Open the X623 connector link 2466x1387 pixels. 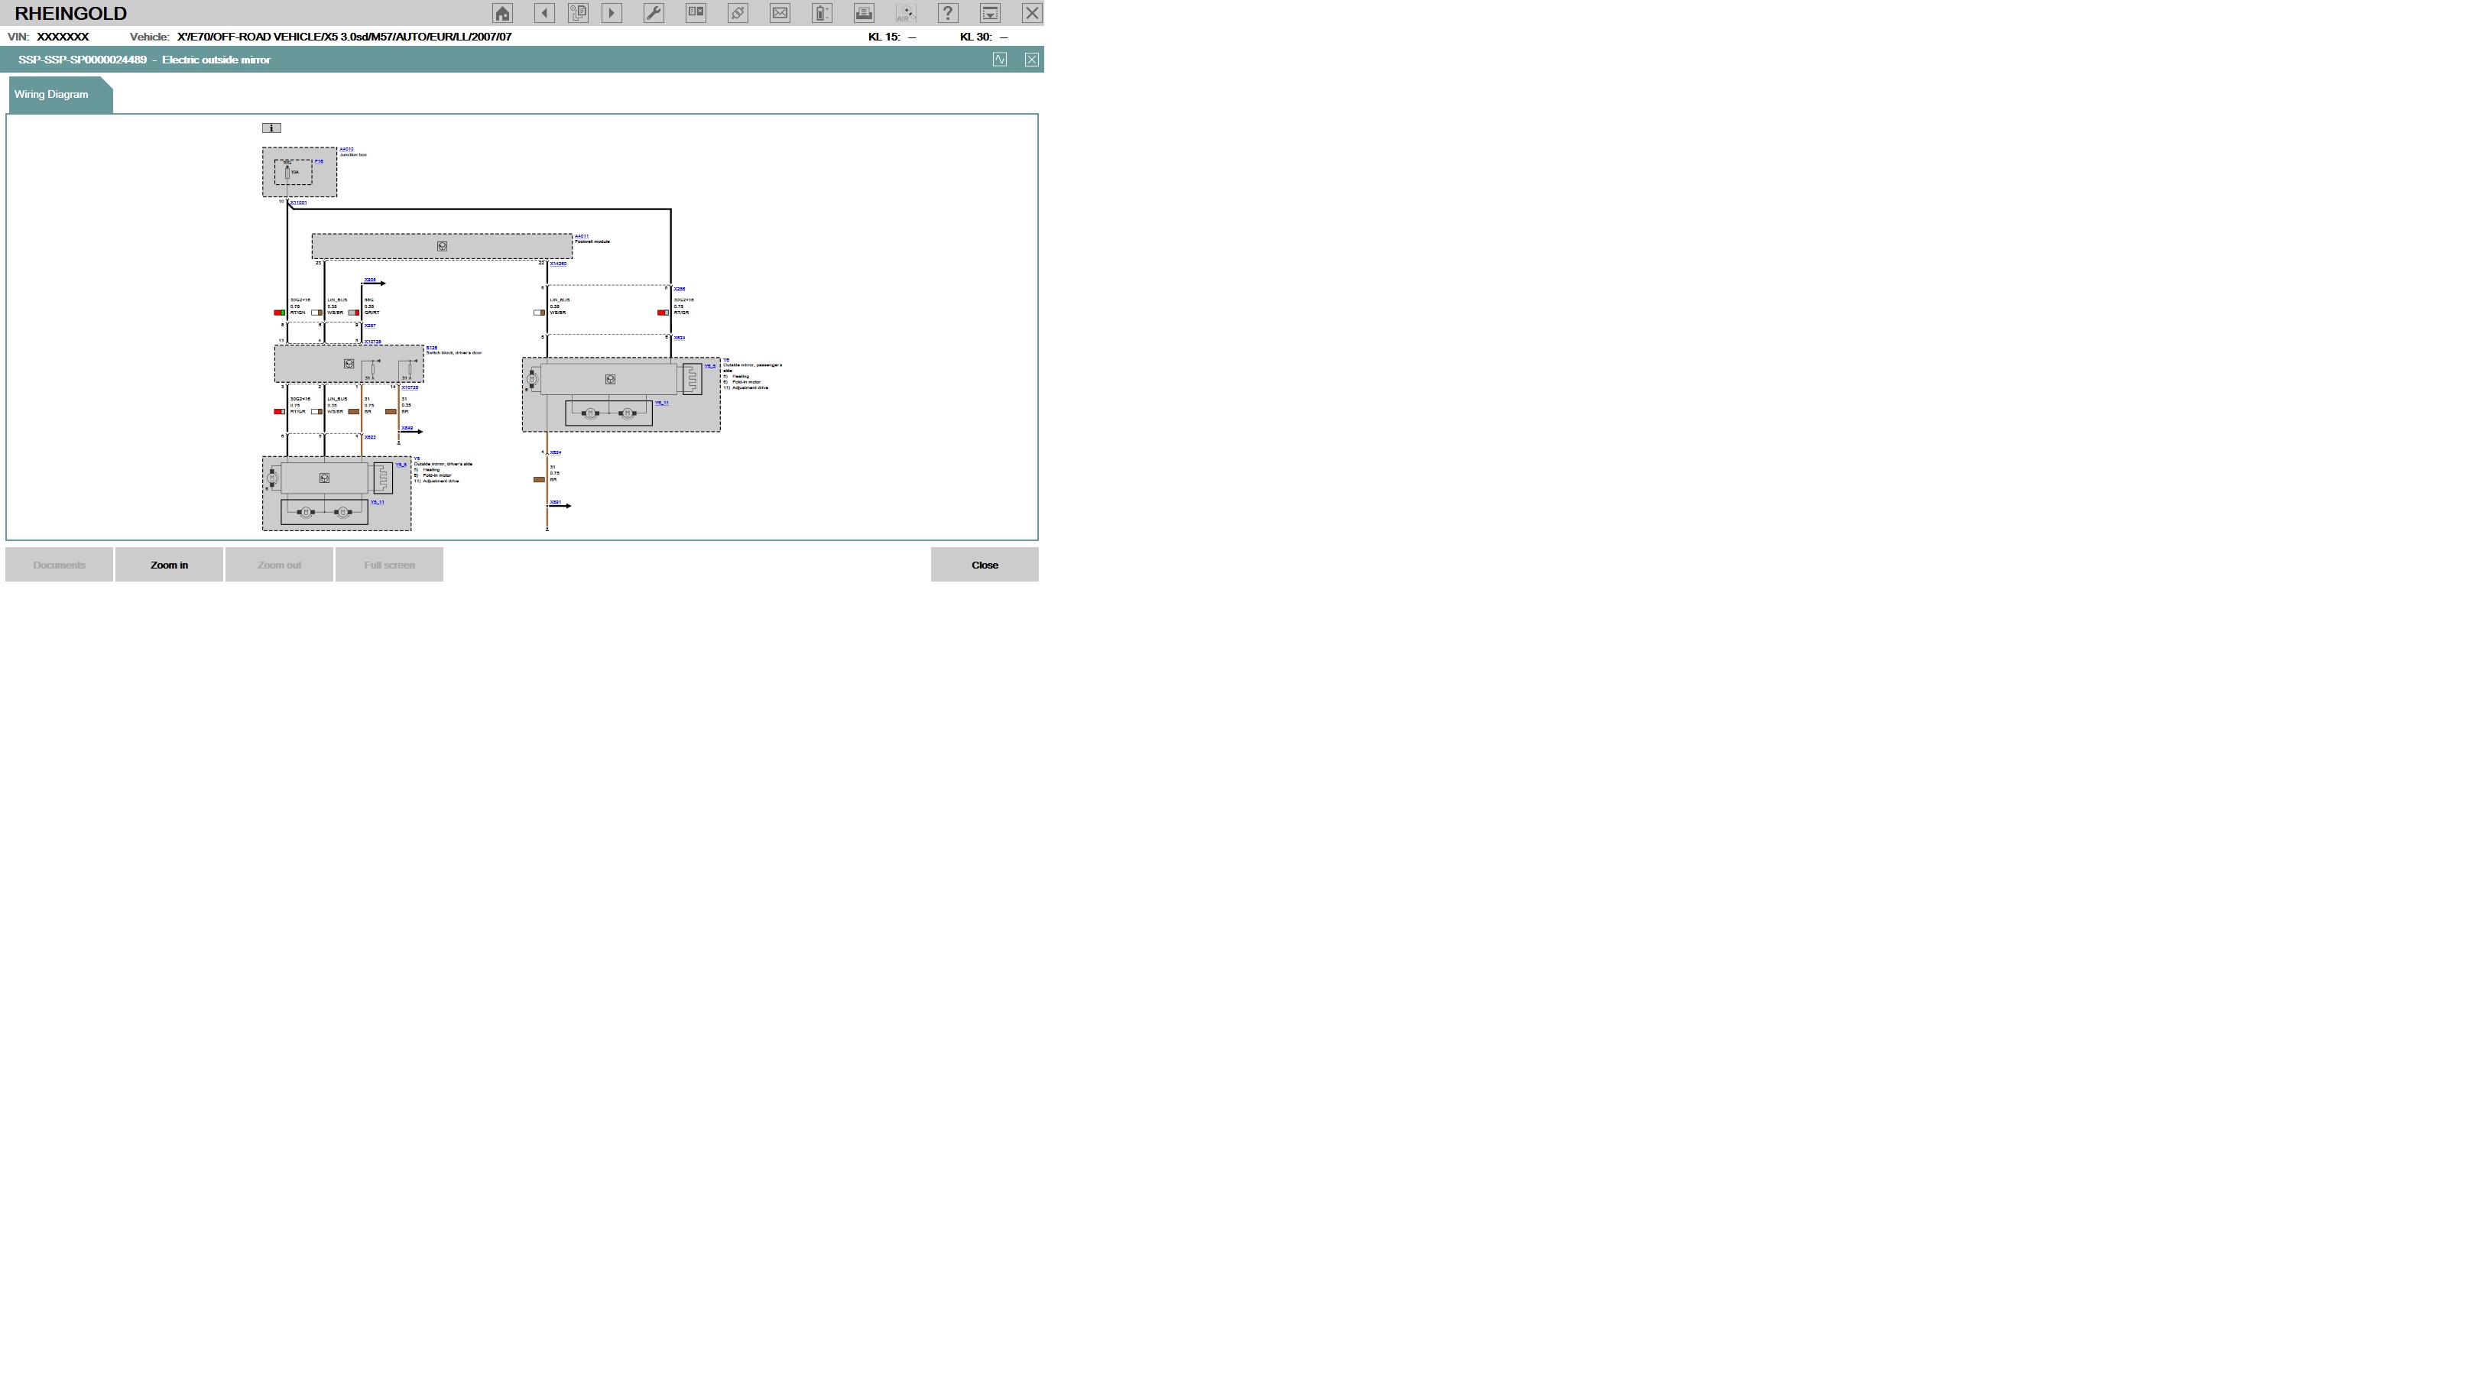click(369, 437)
